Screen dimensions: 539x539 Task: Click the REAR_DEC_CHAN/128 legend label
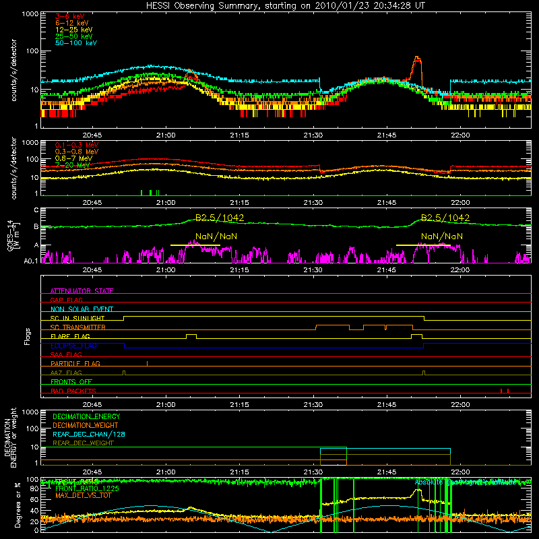[x=89, y=434]
